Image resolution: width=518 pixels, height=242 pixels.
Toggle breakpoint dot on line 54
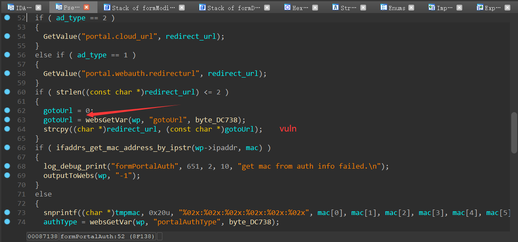pos(7,36)
